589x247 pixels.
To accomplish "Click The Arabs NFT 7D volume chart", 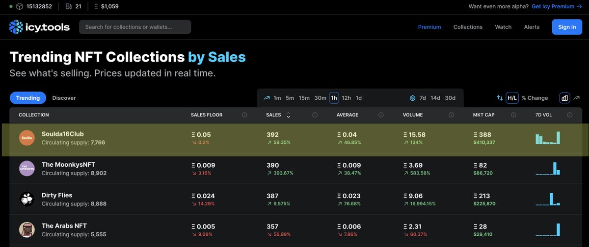I will pos(548,229).
